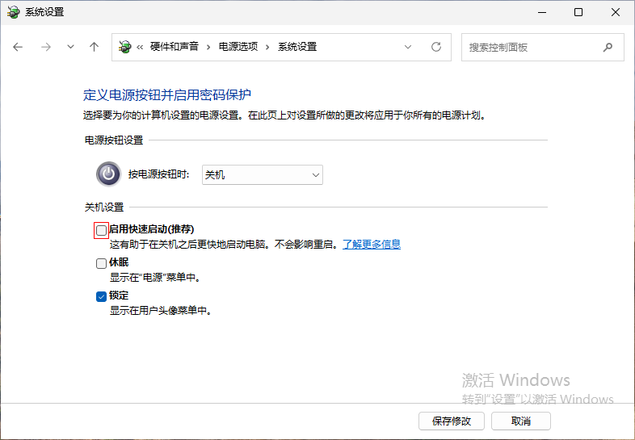Open the 按电源按钮时 dropdown set to 关机
This screenshot has width=635, height=440.
(263, 175)
